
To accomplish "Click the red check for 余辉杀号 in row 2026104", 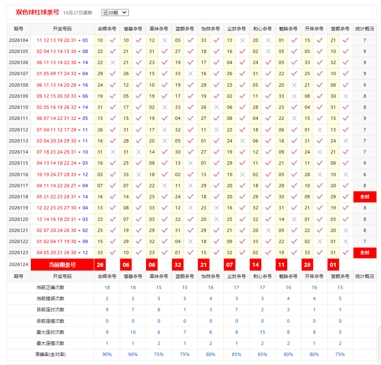I will (x=113, y=40).
